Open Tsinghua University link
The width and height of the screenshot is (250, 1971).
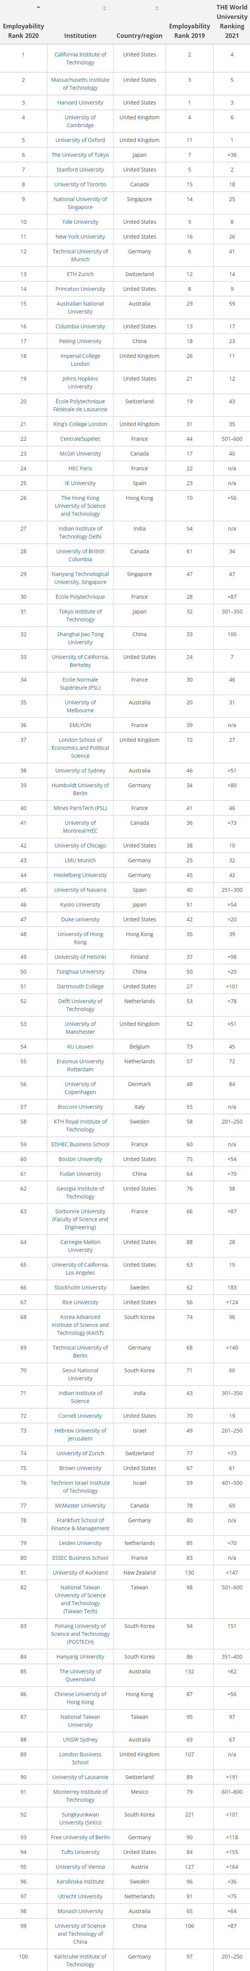(x=80, y=972)
